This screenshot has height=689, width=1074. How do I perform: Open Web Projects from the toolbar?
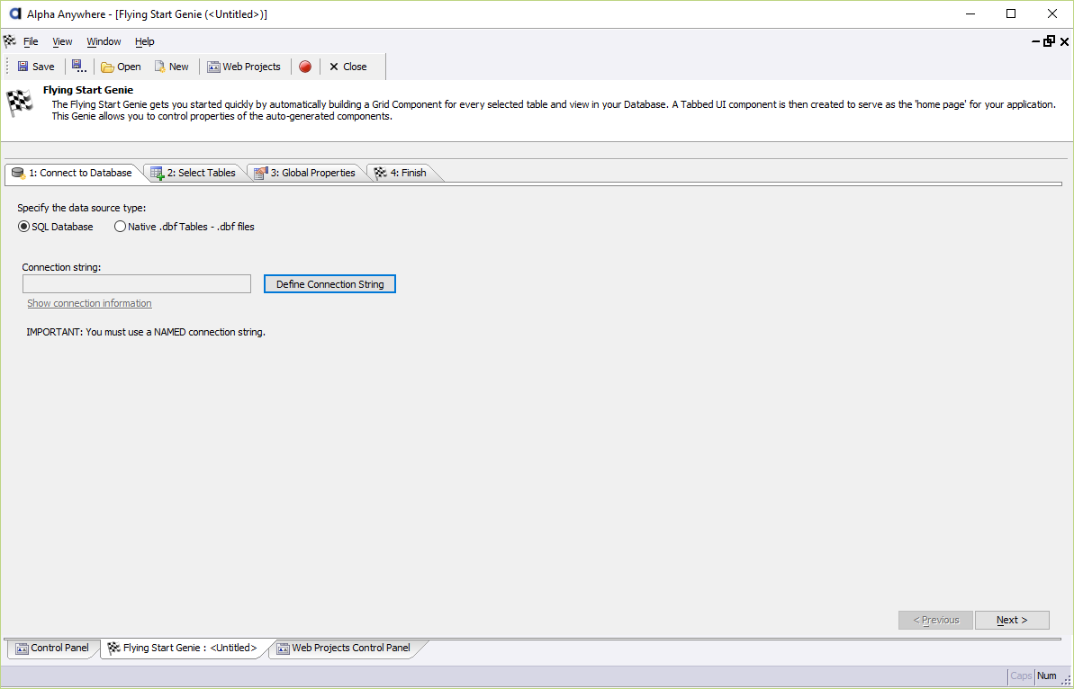[244, 67]
